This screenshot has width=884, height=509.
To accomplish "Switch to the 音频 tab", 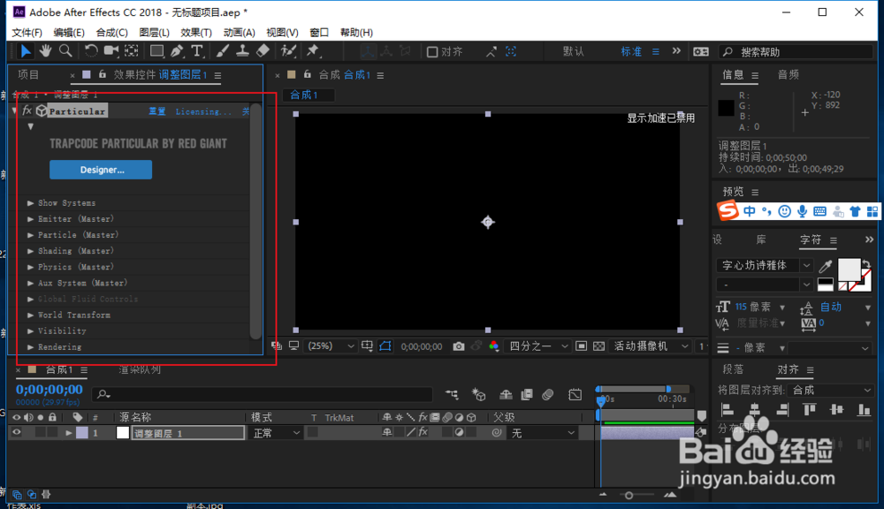I will click(789, 74).
